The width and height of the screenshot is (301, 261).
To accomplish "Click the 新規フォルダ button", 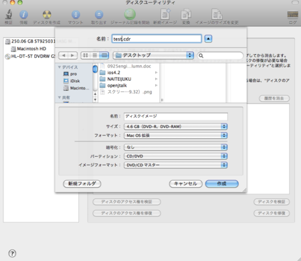I will point(82,184).
